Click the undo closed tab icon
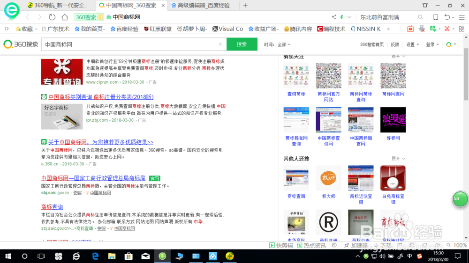The width and height of the screenshot is (469, 263). pos(447,17)
